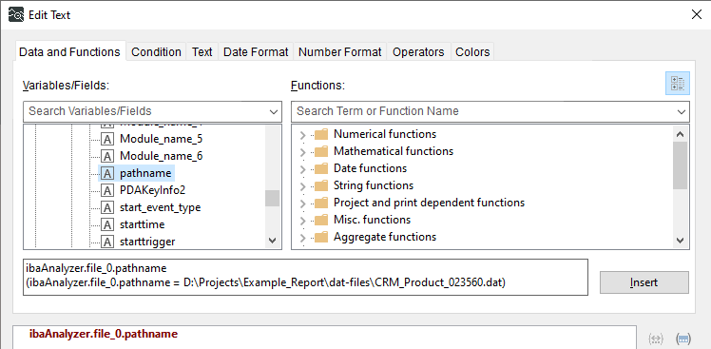Open the Text tab
Image resolution: width=711 pixels, height=349 pixels.
(202, 51)
